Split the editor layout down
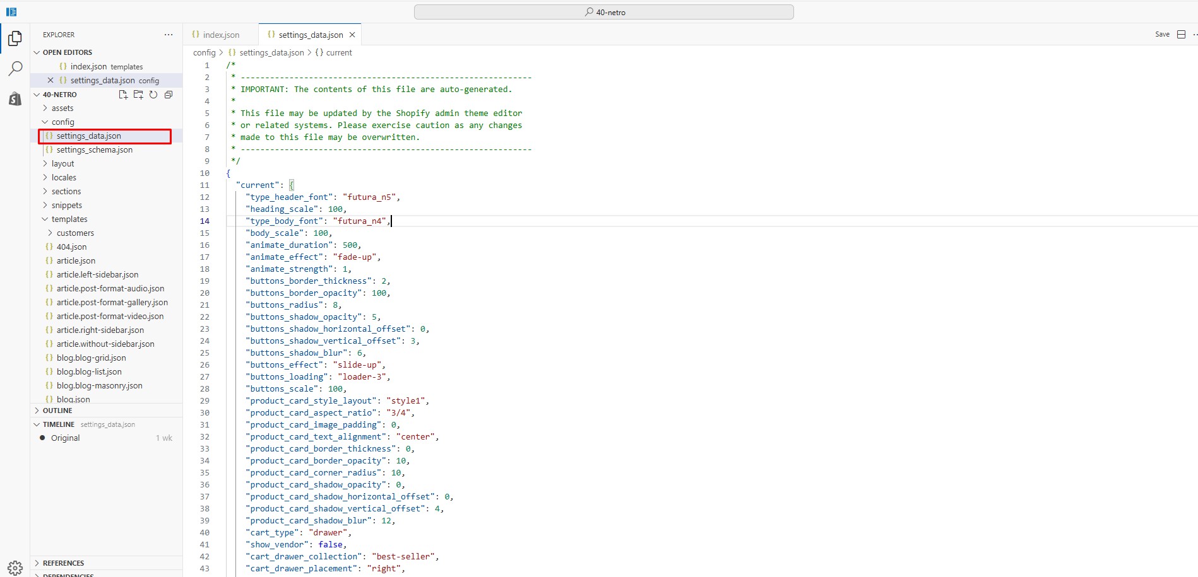This screenshot has width=1198, height=577. tap(1181, 35)
